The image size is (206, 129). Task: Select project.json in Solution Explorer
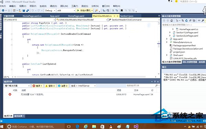pyautogui.click(x=179, y=52)
